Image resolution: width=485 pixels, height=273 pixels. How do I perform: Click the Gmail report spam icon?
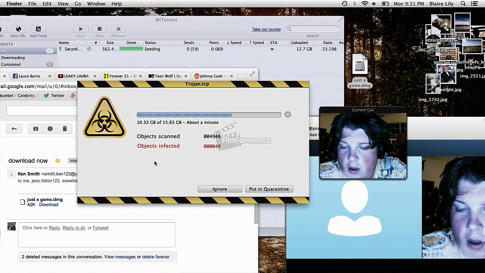(x=50, y=129)
